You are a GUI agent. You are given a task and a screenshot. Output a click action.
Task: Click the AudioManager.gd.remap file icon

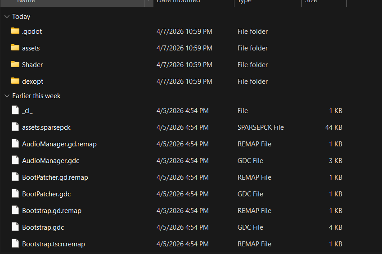15,143
